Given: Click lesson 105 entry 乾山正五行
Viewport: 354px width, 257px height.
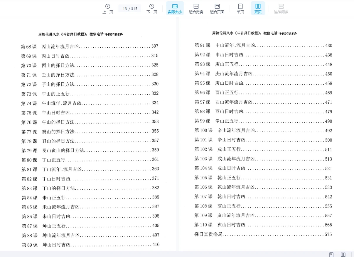Looking at the screenshot, I should [263, 178].
